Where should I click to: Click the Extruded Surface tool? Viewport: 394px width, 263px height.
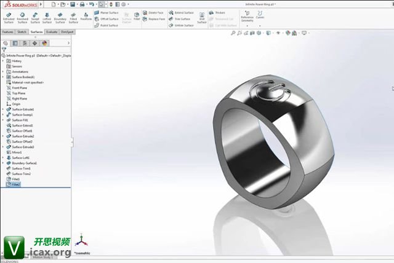9,18
